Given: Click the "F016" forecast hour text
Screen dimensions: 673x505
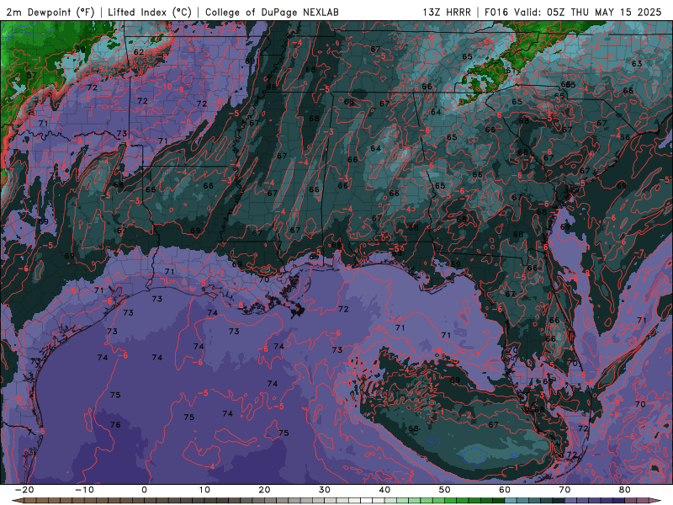Looking at the screenshot, I should click(497, 12).
